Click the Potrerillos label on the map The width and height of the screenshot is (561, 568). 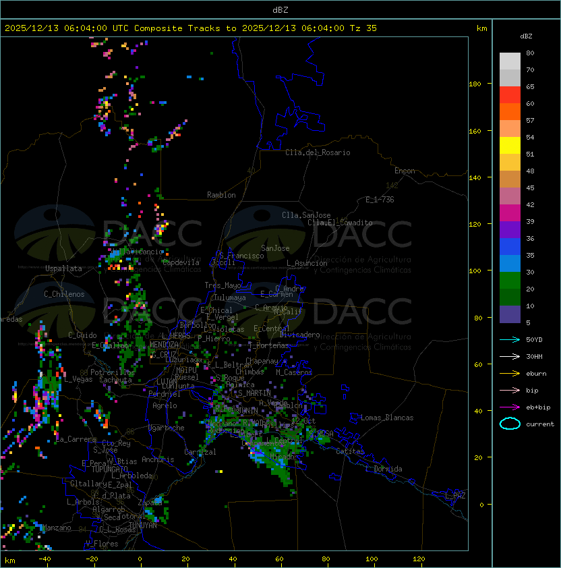click(x=113, y=372)
